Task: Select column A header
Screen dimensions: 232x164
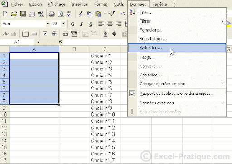Action: (34, 49)
